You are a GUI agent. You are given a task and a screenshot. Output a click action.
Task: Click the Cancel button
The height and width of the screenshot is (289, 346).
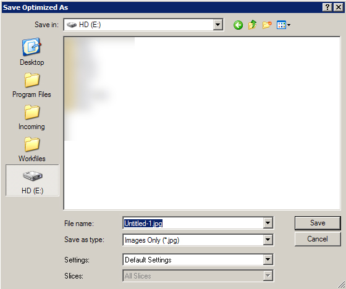click(318, 239)
